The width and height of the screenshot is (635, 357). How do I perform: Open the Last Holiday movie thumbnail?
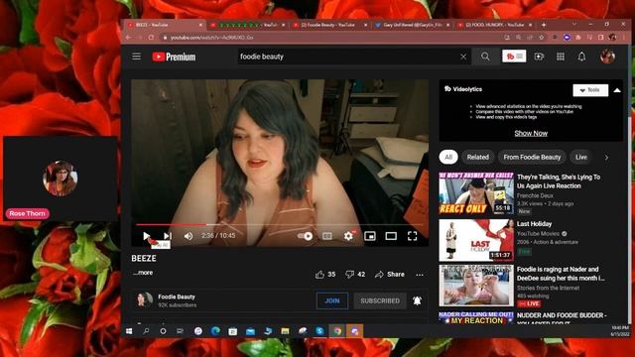tap(476, 240)
